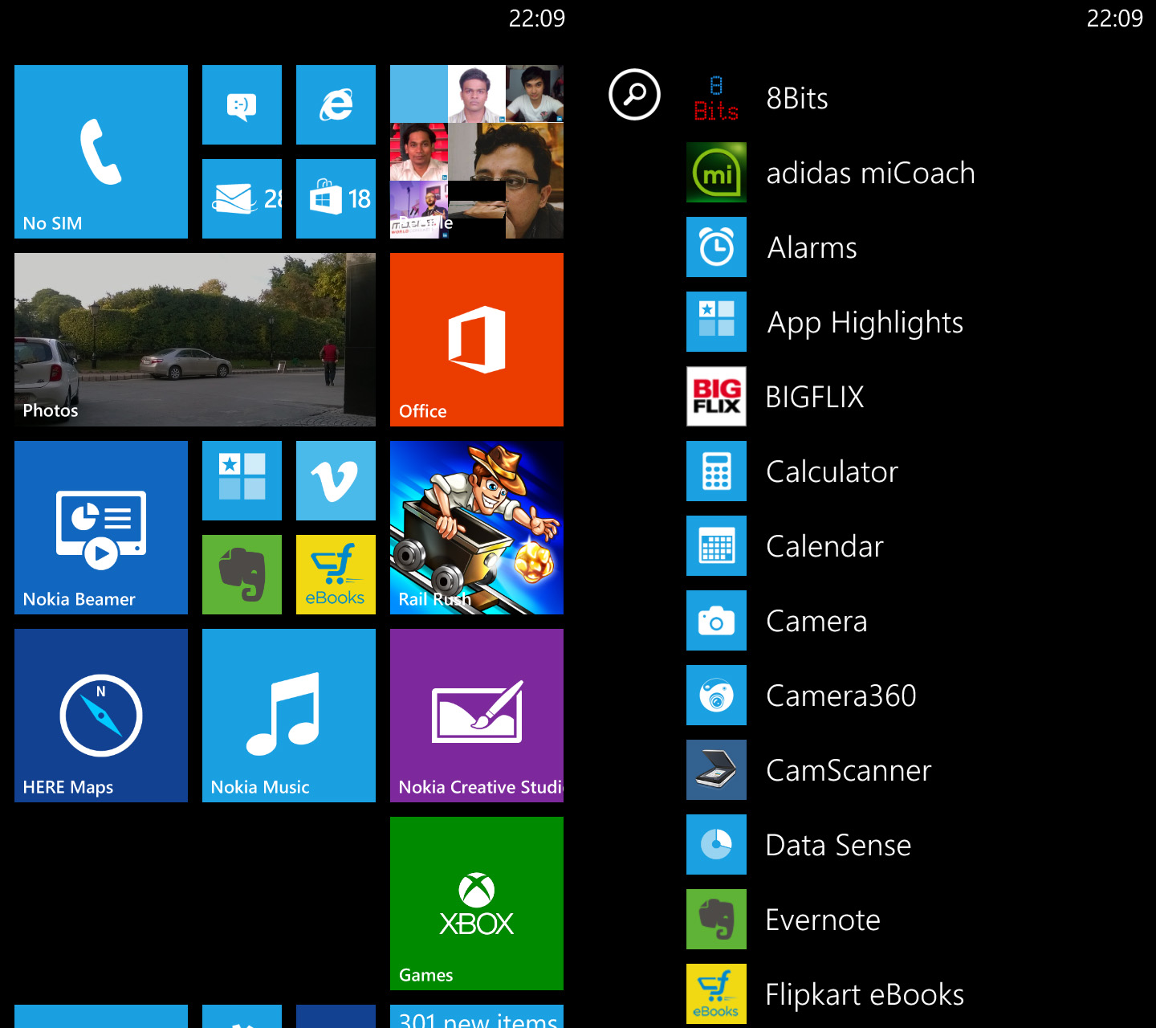This screenshot has width=1156, height=1028.
Task: Tap the CamScanner text label
Action: point(849,771)
